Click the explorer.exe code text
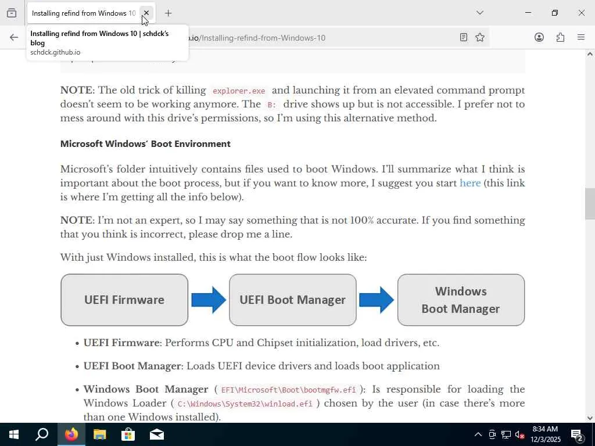This screenshot has height=446, width=595. (239, 91)
